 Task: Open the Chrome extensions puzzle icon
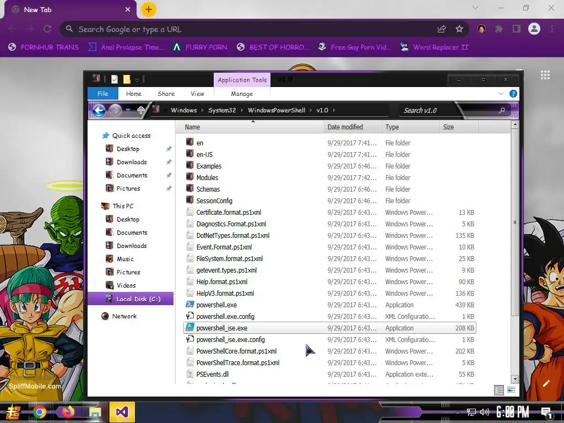[499, 29]
